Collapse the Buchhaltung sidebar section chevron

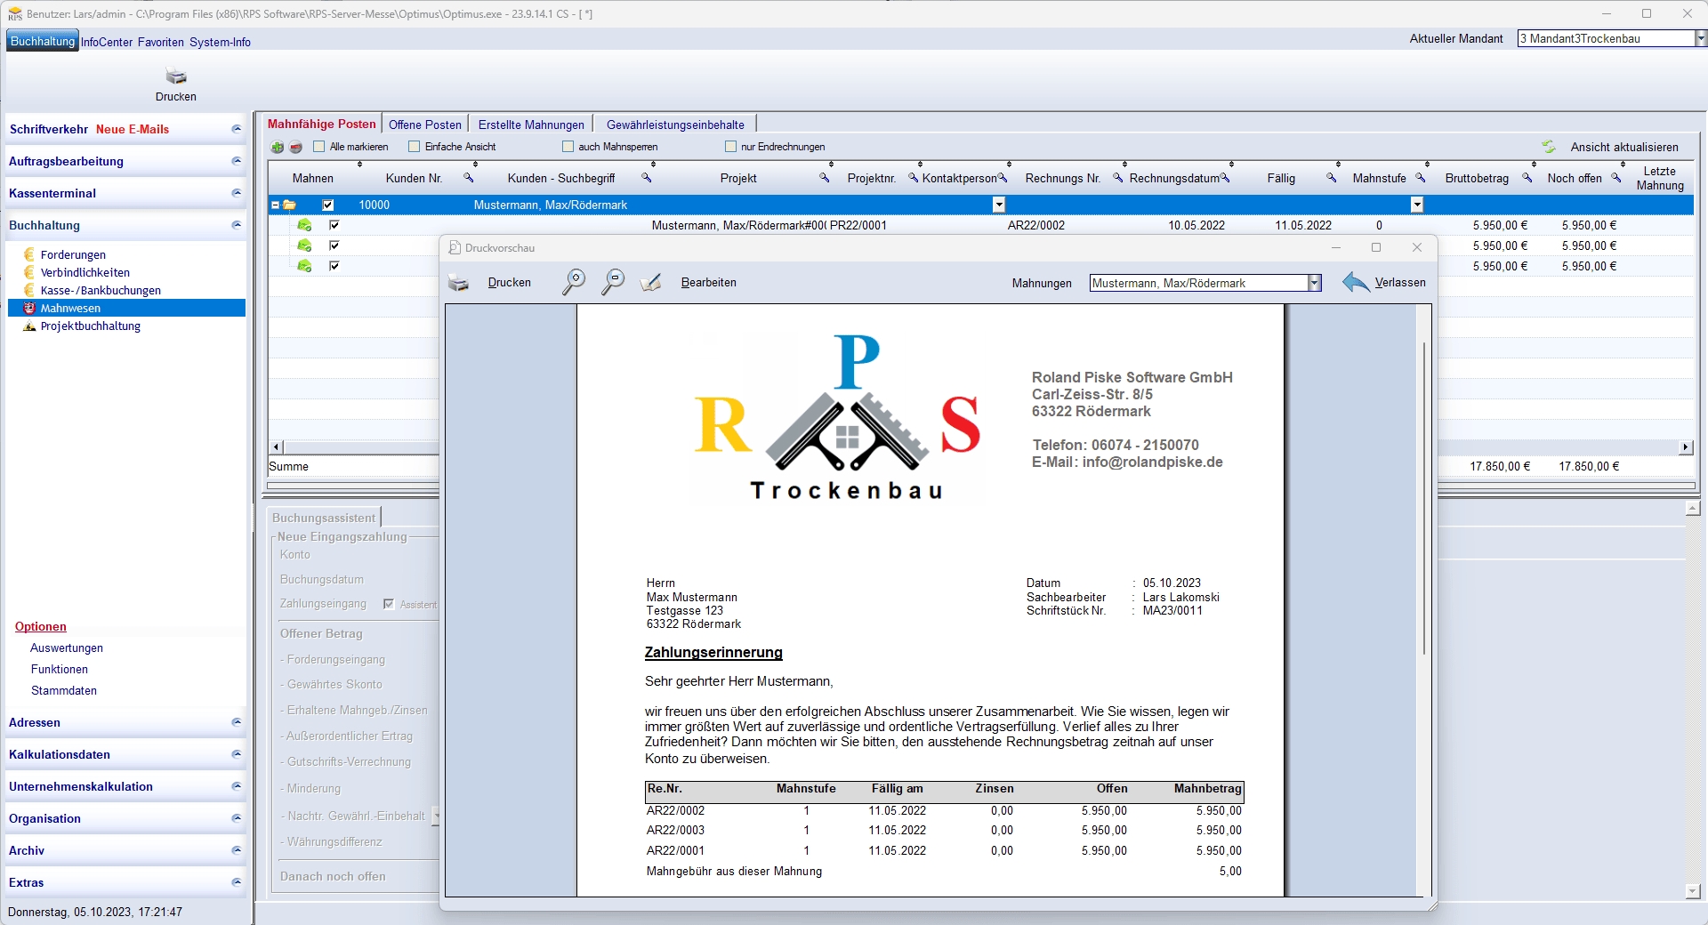(237, 225)
